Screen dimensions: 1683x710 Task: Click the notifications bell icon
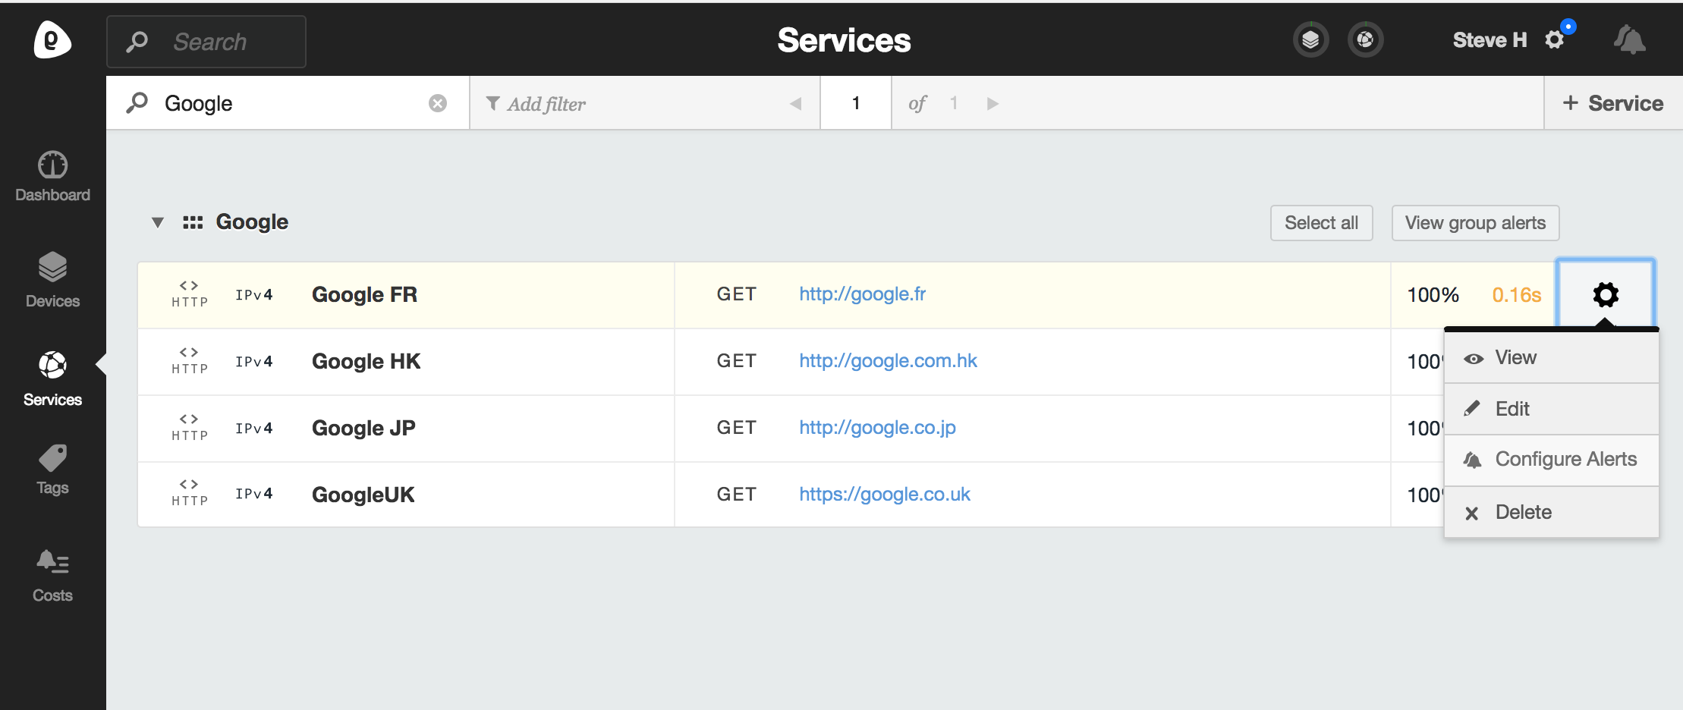point(1629,39)
